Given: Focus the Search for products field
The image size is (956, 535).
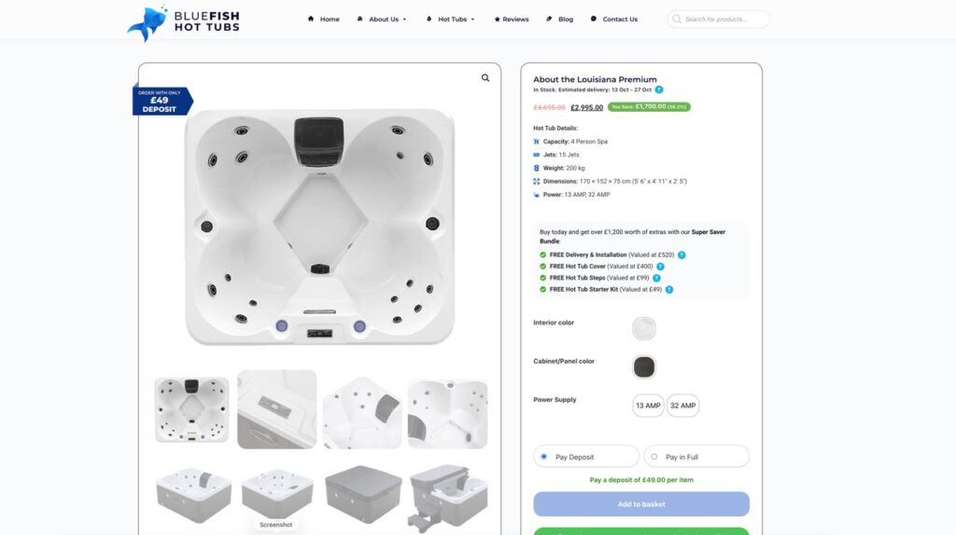Looking at the screenshot, I should click(x=718, y=20).
